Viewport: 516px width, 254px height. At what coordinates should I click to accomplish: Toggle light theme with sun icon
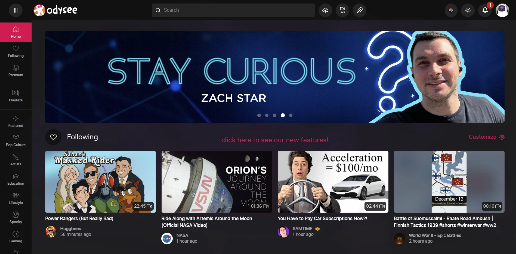coord(468,10)
